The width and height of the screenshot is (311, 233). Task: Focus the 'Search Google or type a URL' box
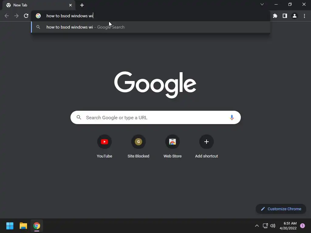click(155, 117)
